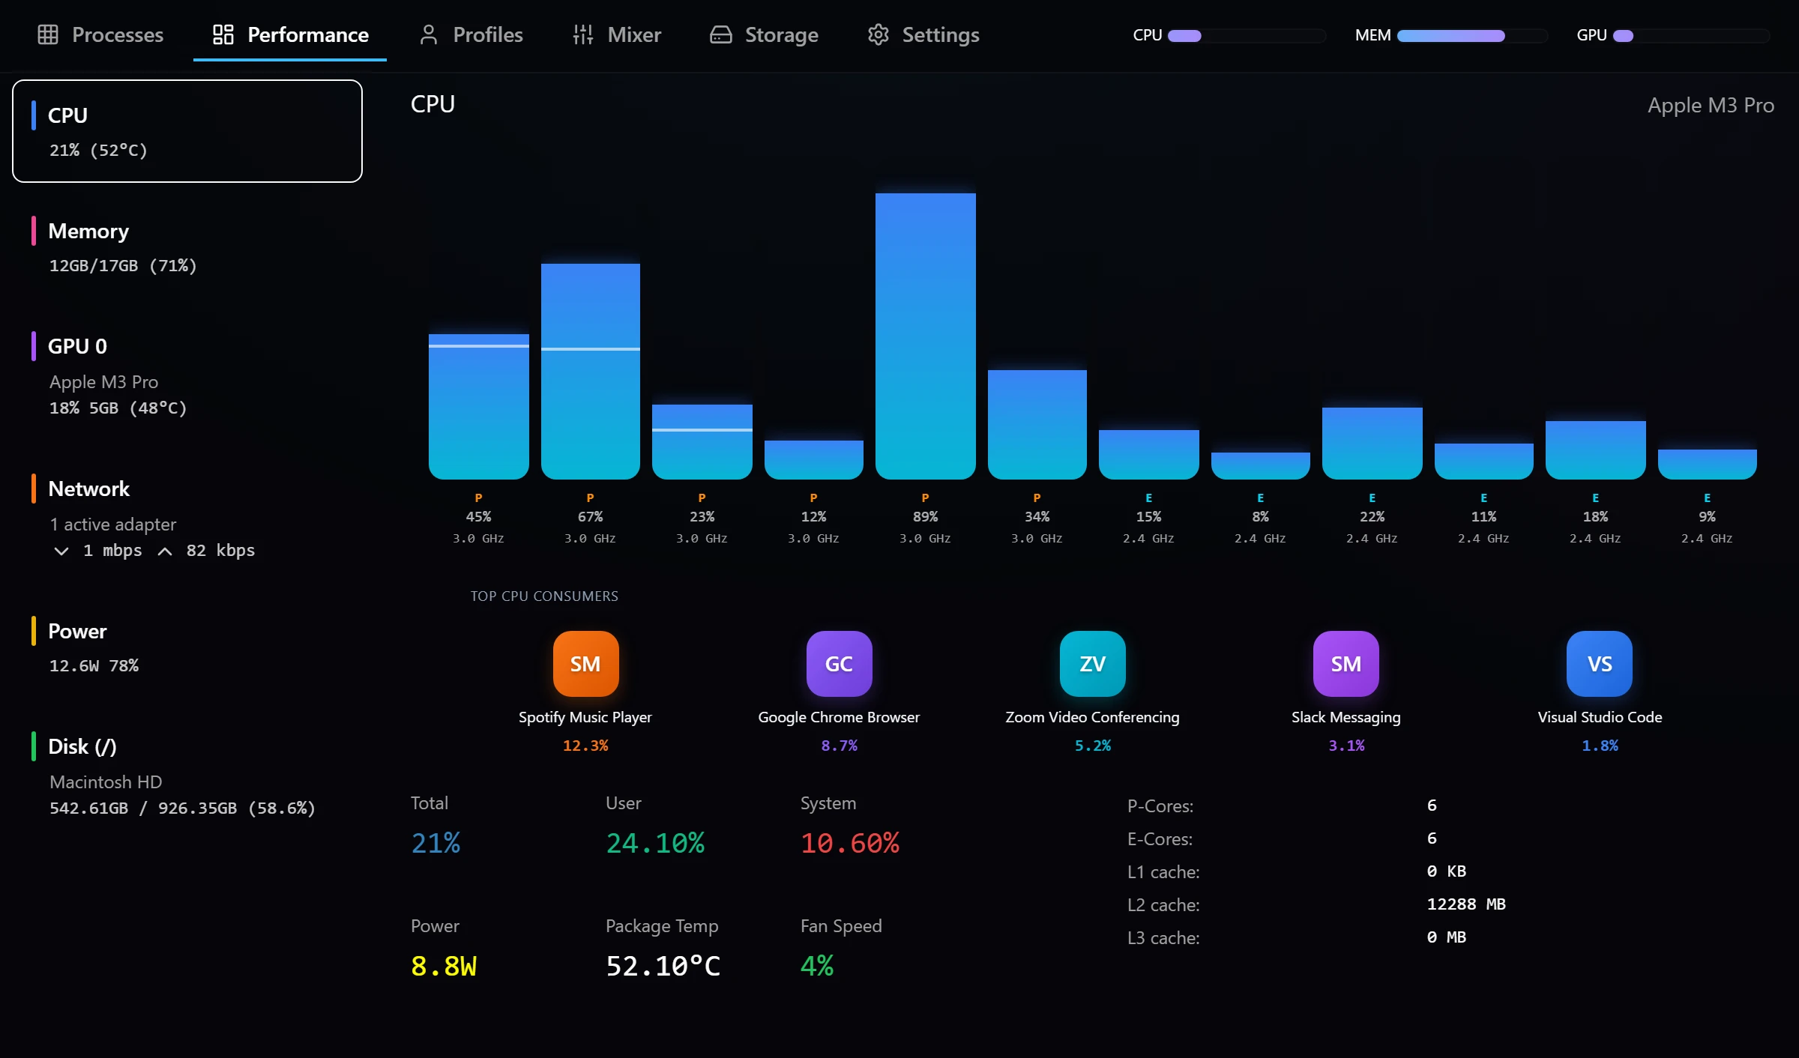Click the 67% P-core bar
The image size is (1799, 1058).
click(591, 371)
